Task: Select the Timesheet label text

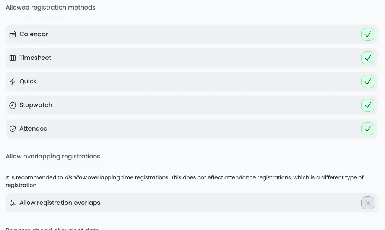Action: 35,58
